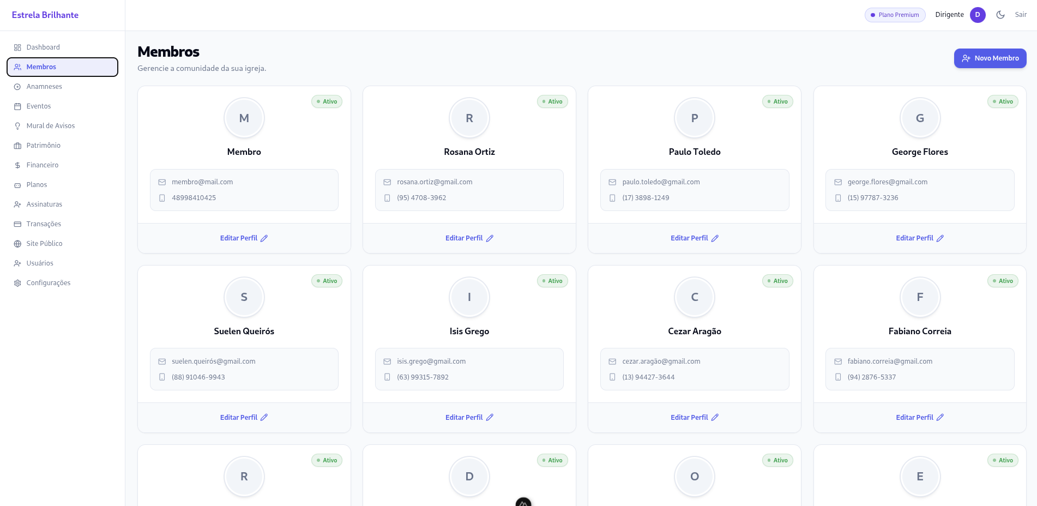Select Financeiro in the sidebar
Viewport: 1037px width, 506px height.
click(62, 165)
